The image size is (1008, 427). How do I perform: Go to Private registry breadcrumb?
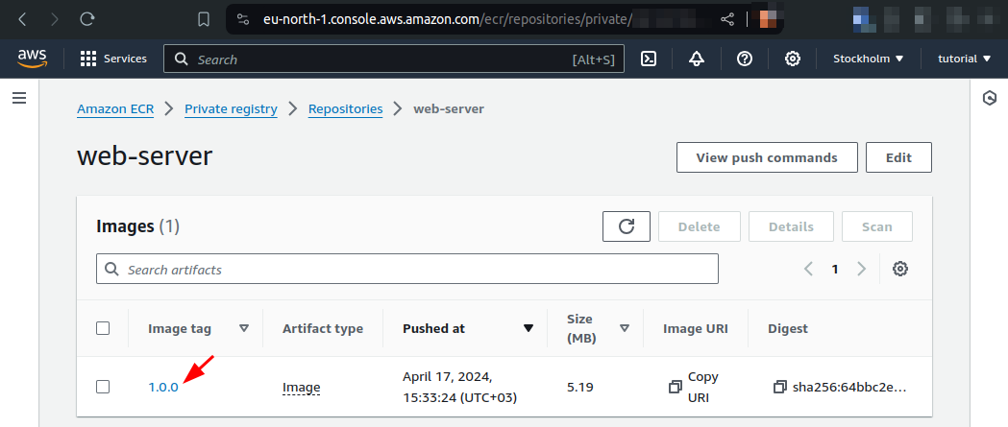[x=231, y=109]
